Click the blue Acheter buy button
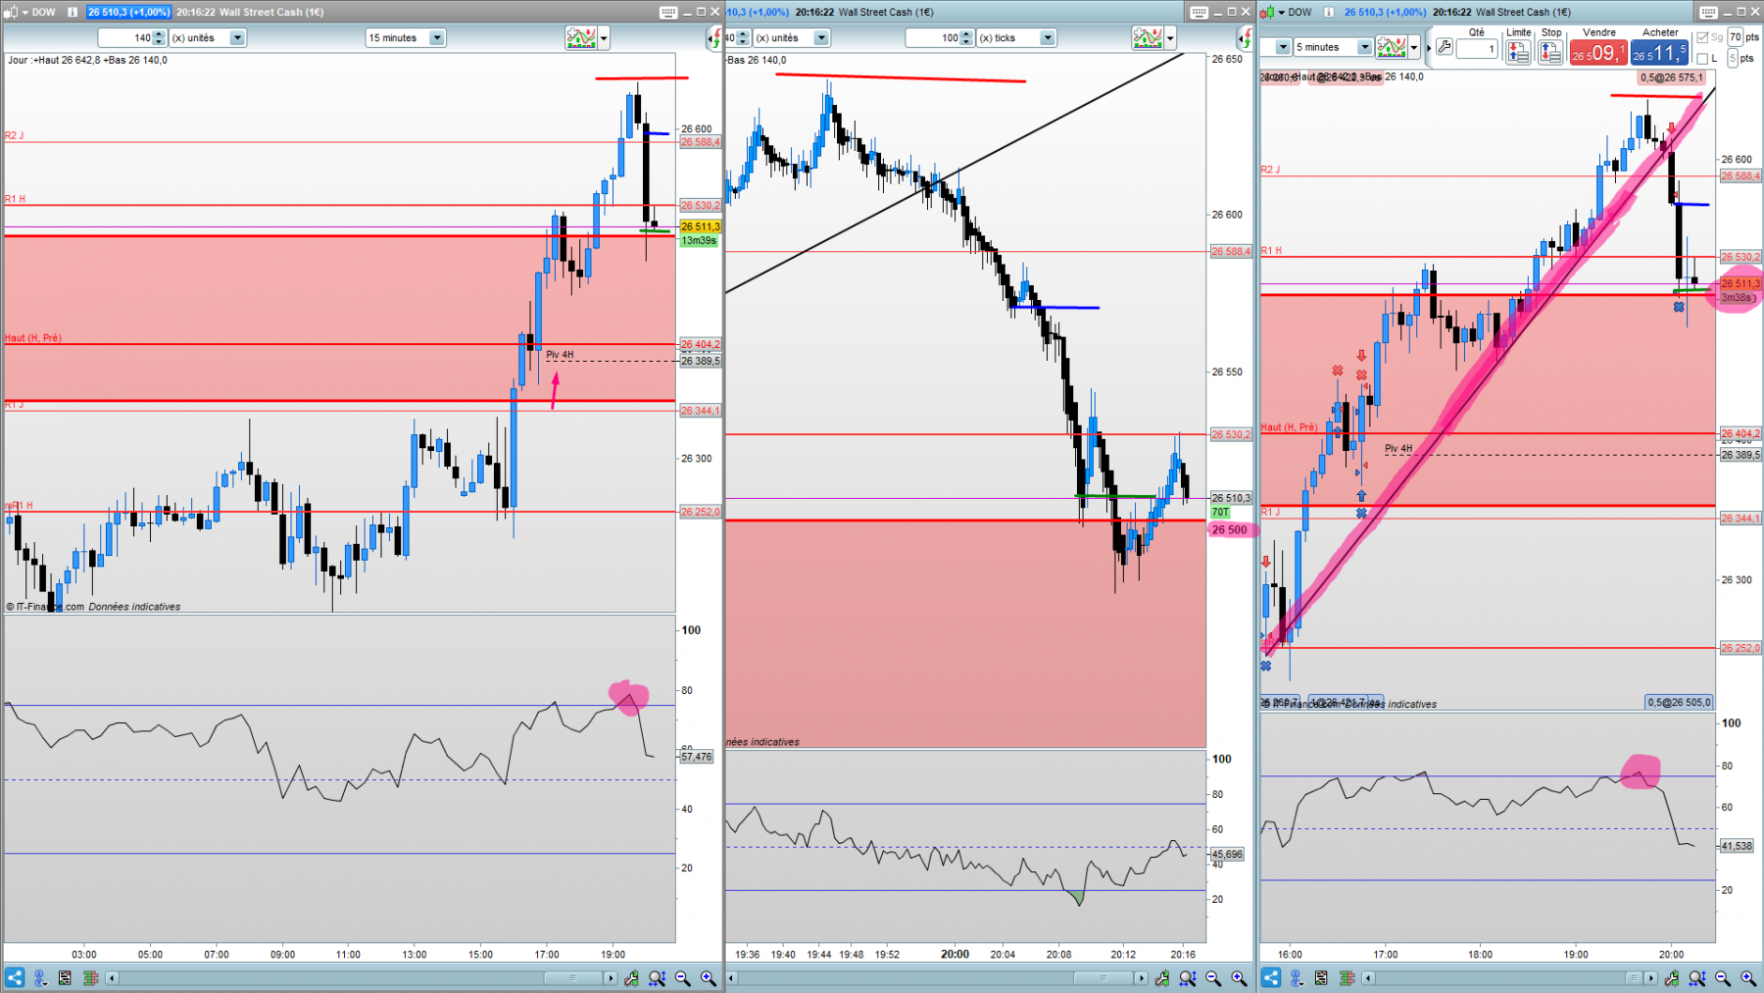The width and height of the screenshot is (1764, 993). (1659, 53)
